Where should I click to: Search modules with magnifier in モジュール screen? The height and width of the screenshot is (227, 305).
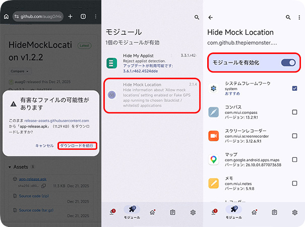click(x=197, y=17)
